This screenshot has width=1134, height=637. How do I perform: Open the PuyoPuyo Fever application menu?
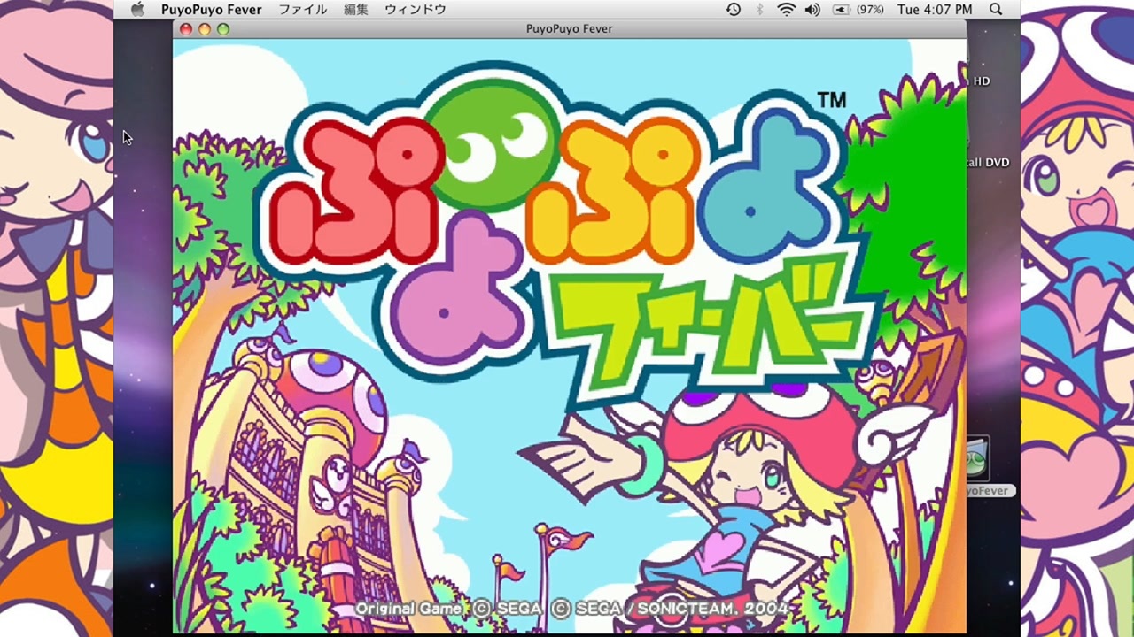click(211, 10)
